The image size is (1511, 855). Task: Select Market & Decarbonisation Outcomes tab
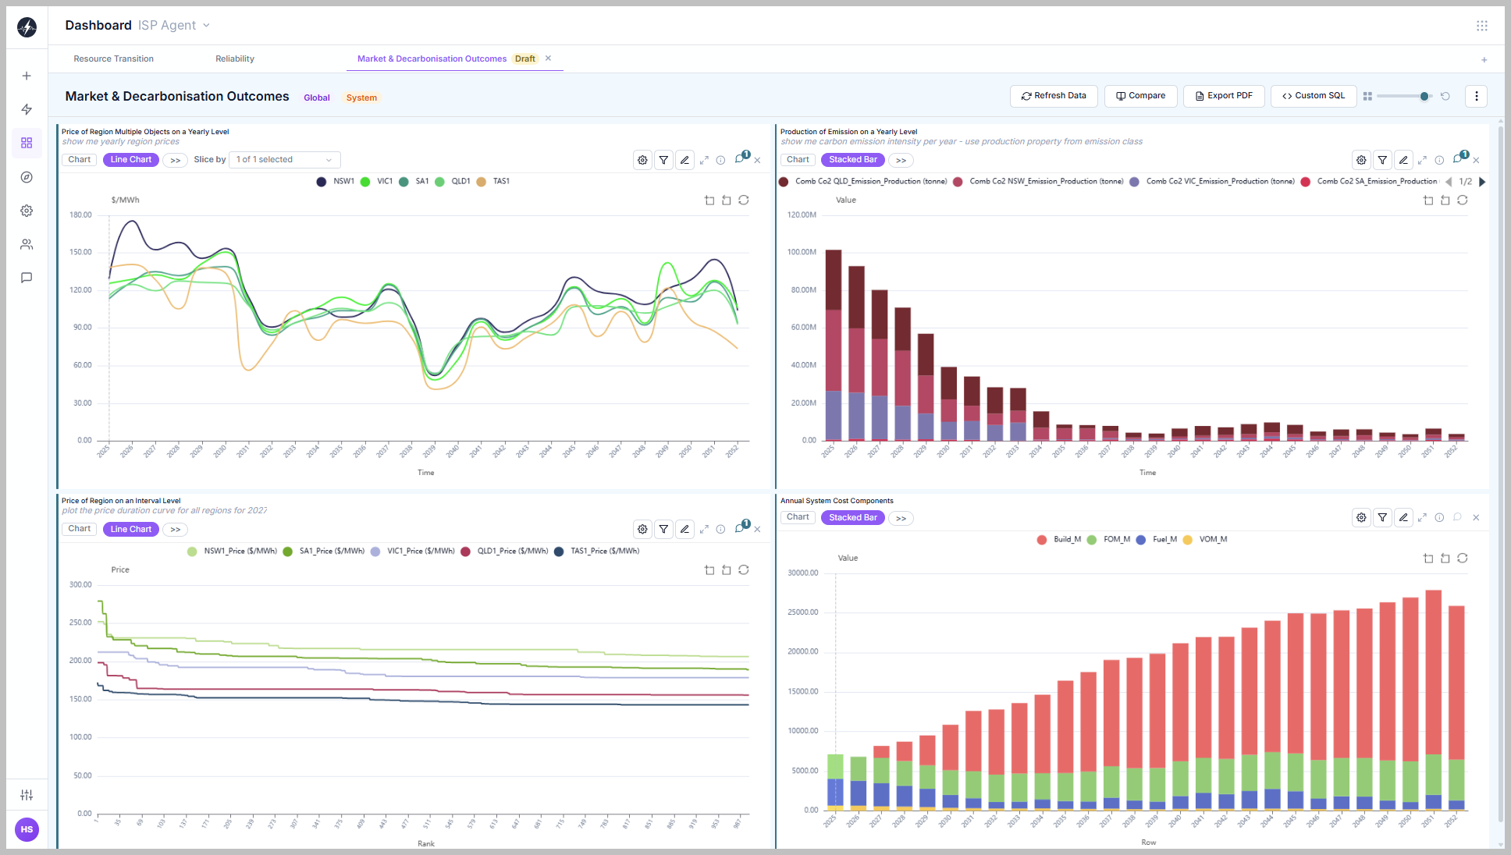coord(432,59)
